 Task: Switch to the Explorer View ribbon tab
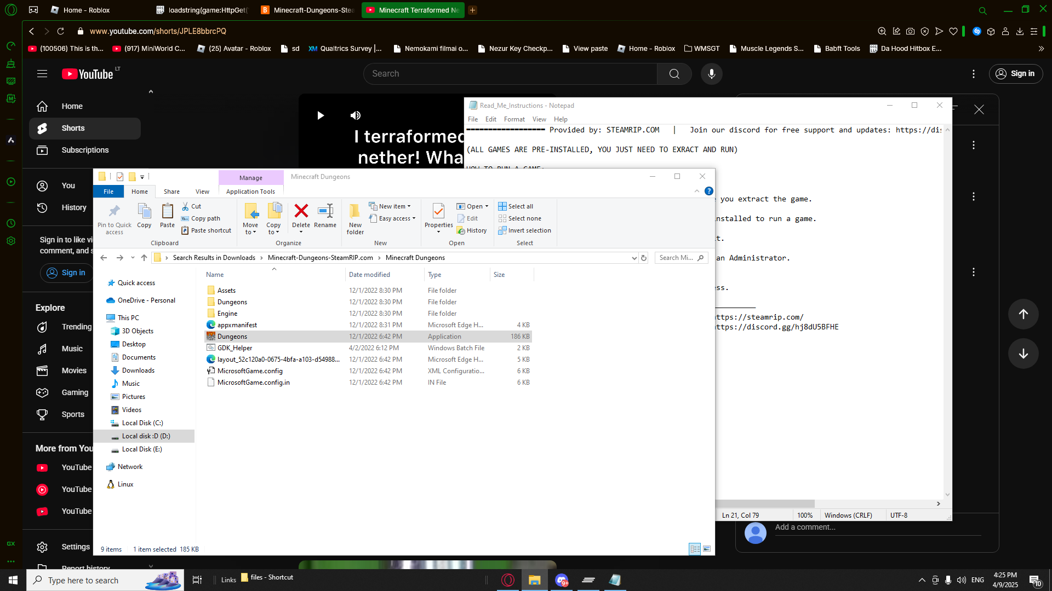point(202,192)
